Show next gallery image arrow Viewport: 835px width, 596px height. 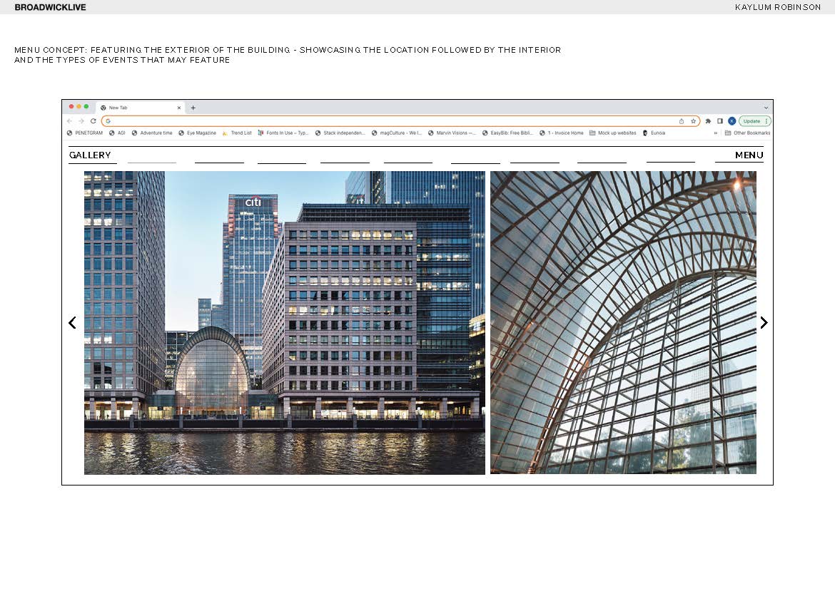coord(764,323)
